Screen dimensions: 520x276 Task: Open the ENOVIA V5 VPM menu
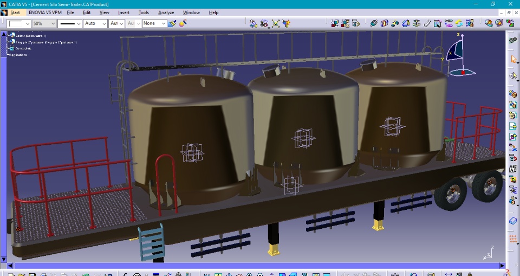tap(45, 12)
